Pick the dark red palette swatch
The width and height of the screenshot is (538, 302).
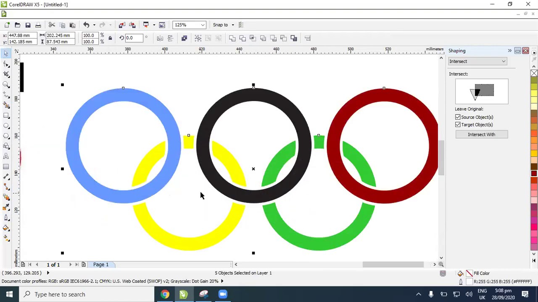coord(534,173)
